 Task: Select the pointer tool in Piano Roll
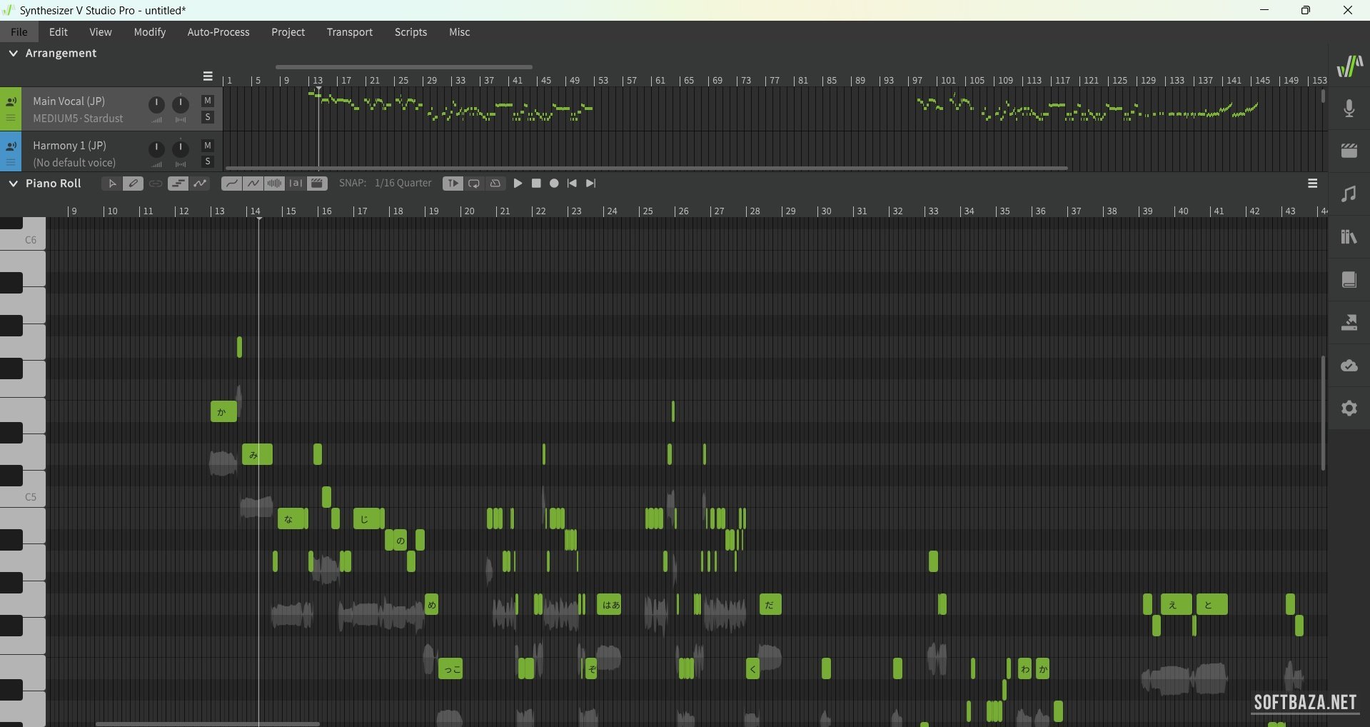point(111,184)
